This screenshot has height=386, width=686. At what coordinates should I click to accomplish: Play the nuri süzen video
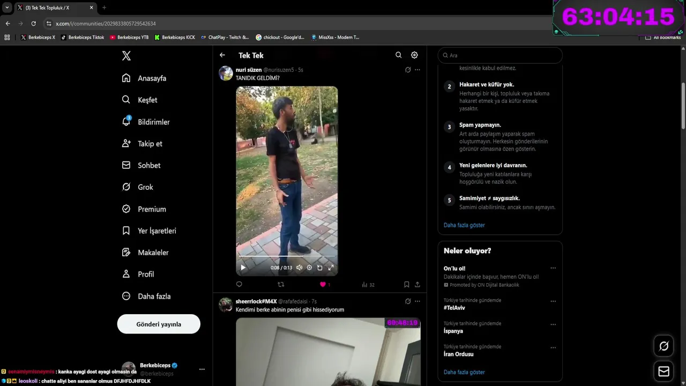pos(243,268)
